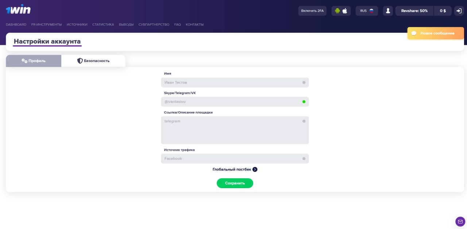Click the Имя input field
Viewport: 467px width, 229px height.
[x=235, y=83]
